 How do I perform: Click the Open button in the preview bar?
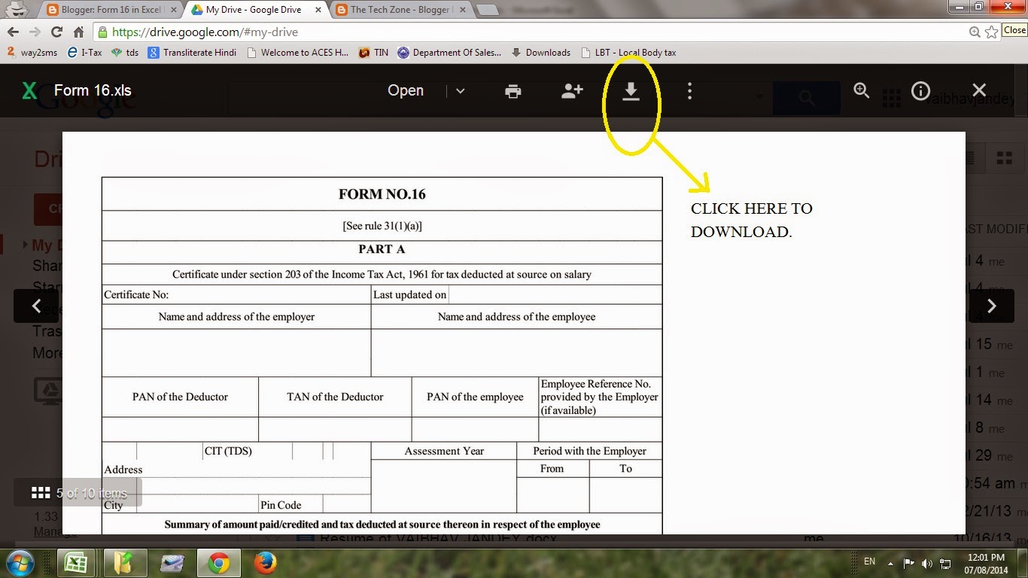pyautogui.click(x=405, y=90)
